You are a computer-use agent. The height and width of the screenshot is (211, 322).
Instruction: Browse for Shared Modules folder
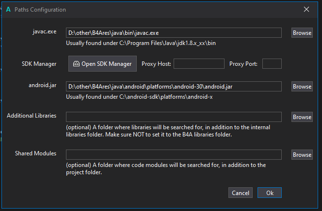click(302, 155)
